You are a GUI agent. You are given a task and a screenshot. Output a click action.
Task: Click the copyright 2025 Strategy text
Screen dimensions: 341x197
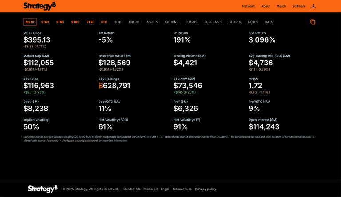point(91,189)
